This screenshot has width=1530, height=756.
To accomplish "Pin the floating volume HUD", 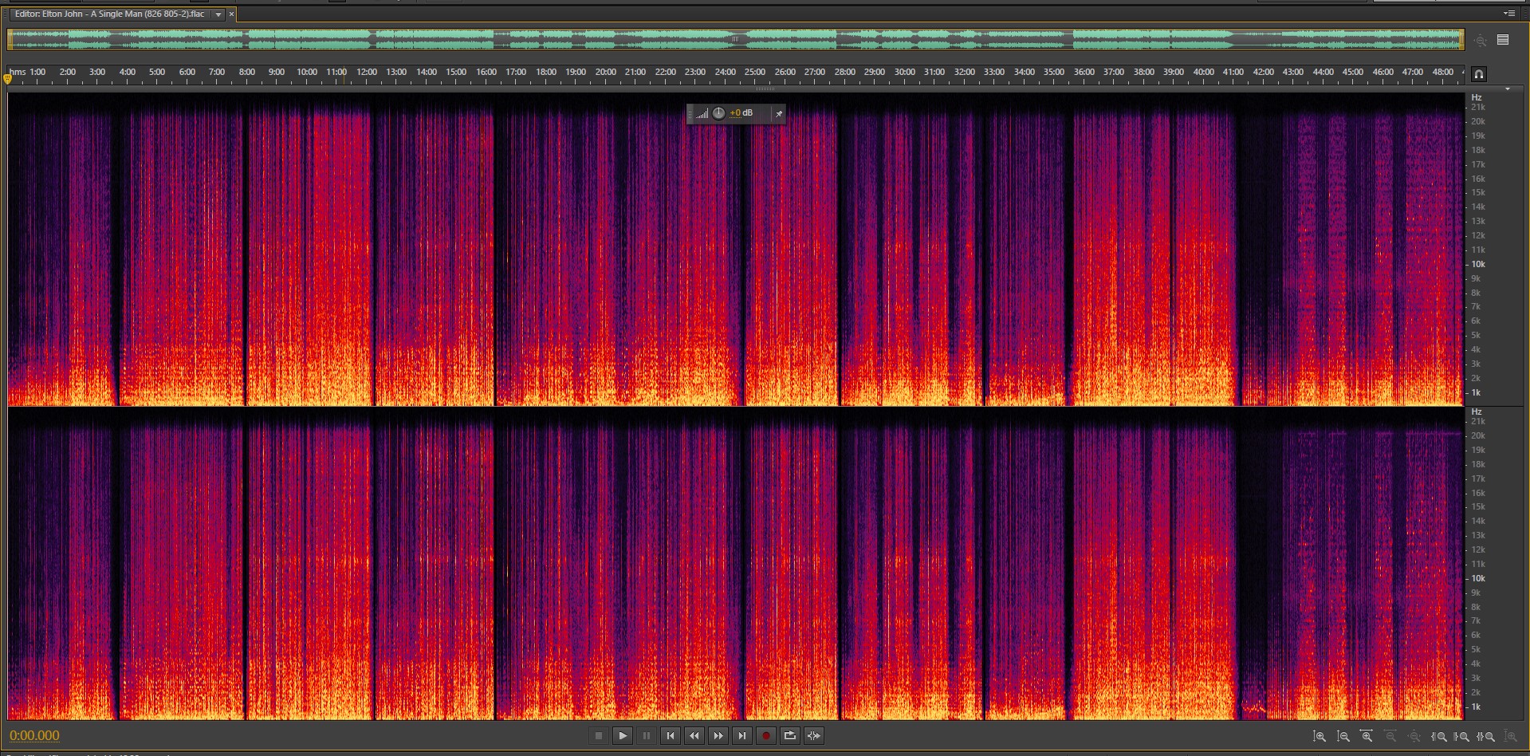I will pos(779,114).
